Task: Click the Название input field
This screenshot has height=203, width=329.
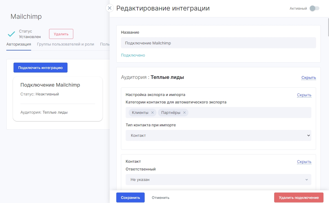Action: coord(218,43)
